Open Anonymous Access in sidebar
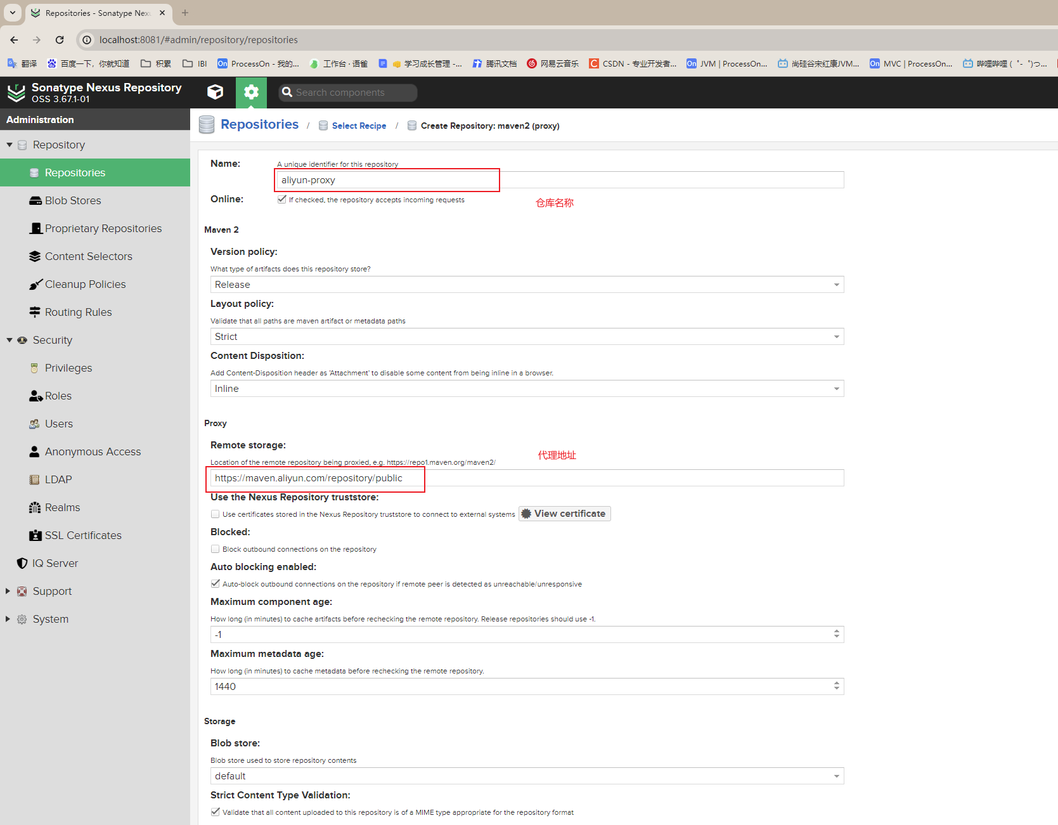This screenshot has width=1058, height=825. [x=93, y=451]
